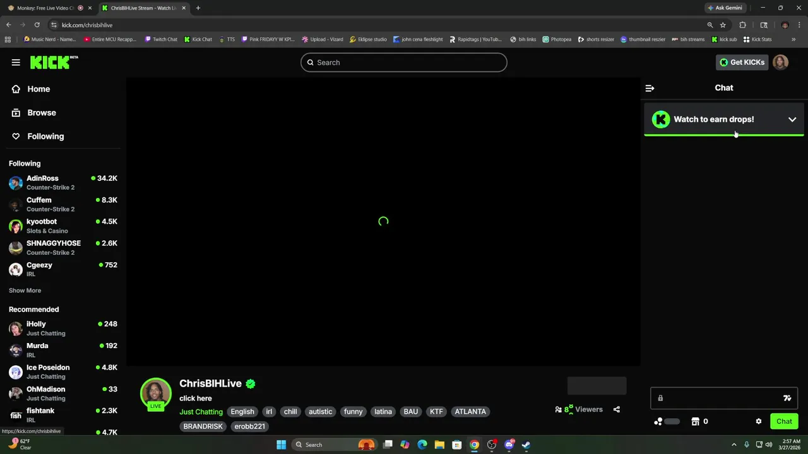
Task: Click the Get KICKs button
Action: 742,62
